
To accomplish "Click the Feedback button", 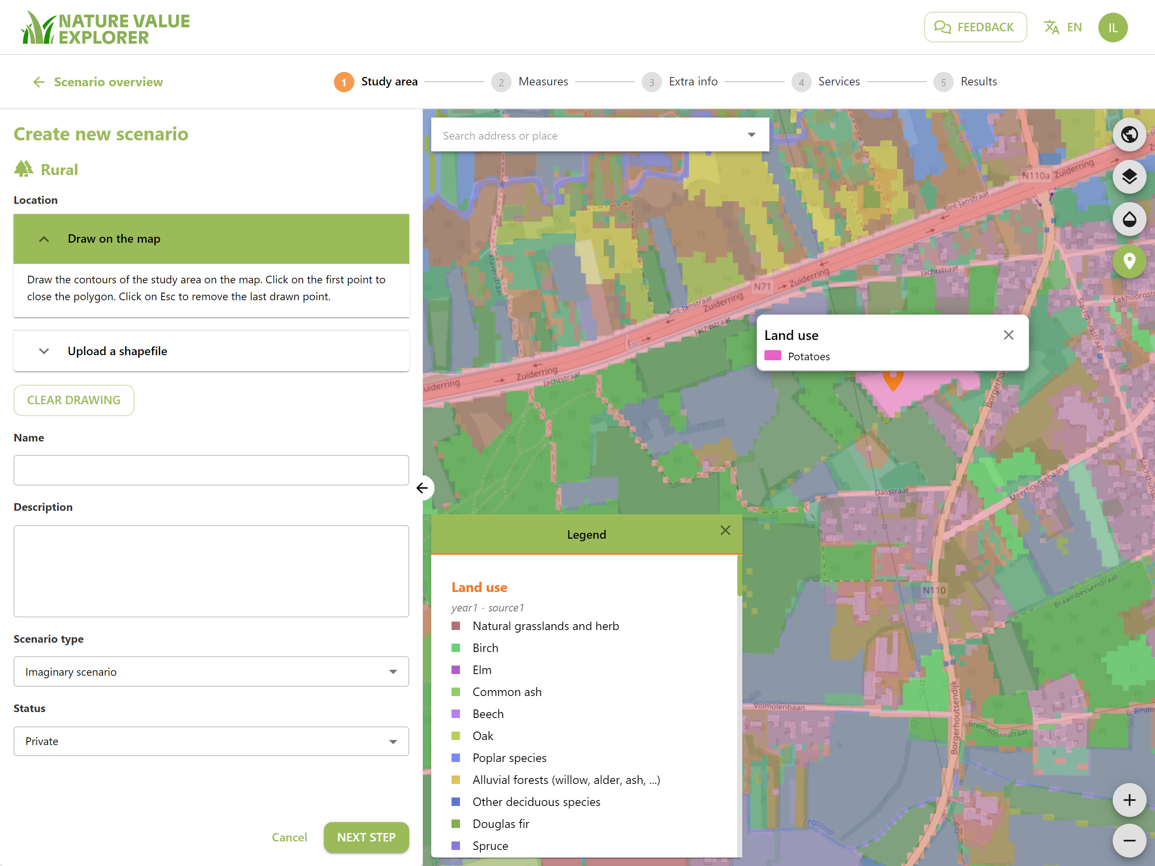I will pyautogui.click(x=975, y=27).
